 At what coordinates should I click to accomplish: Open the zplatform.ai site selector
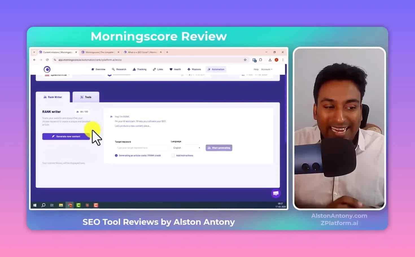pyautogui.click(x=56, y=74)
